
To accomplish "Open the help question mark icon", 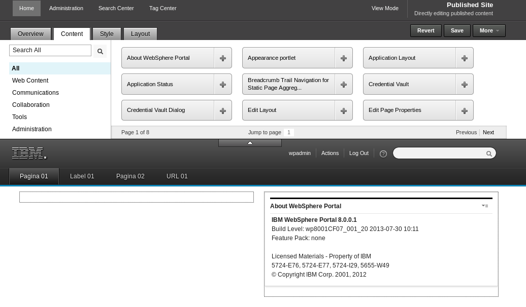I will coord(383,153).
